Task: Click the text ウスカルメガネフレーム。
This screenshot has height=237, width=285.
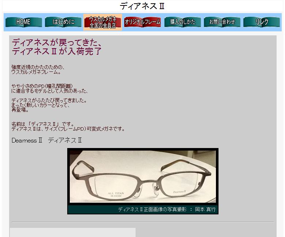Action: [x=36, y=72]
